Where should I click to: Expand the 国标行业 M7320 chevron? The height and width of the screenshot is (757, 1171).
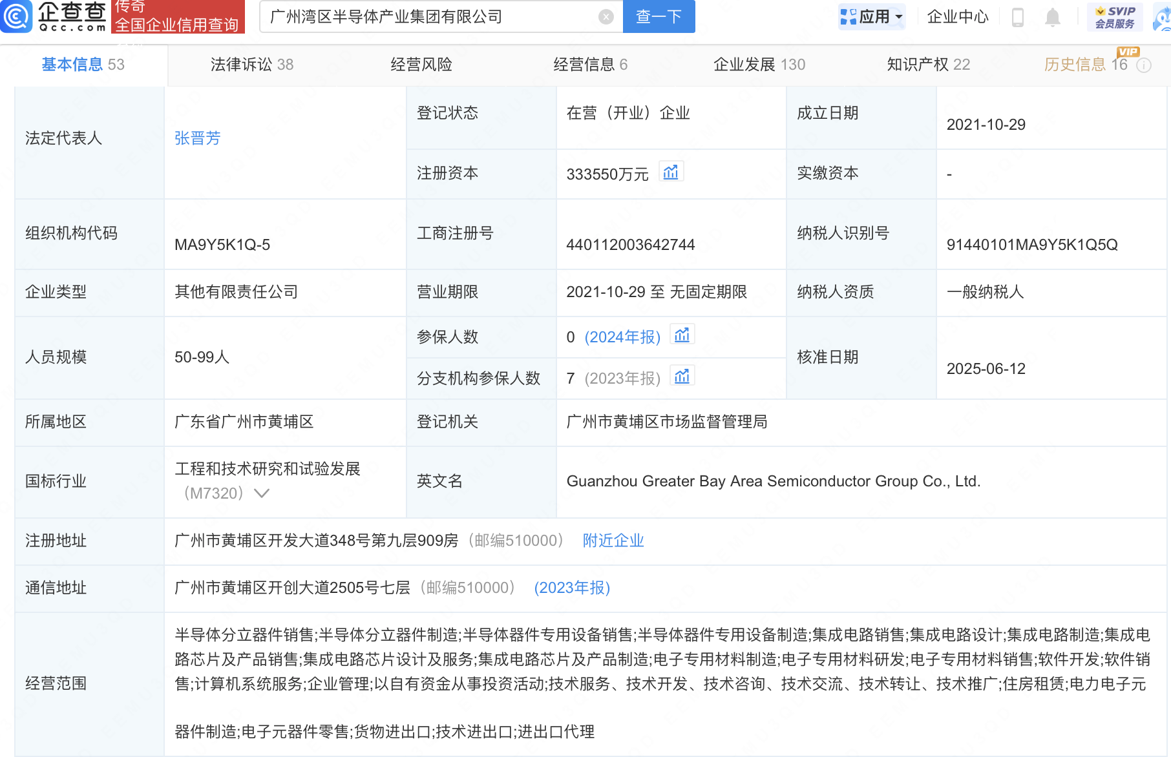(262, 493)
